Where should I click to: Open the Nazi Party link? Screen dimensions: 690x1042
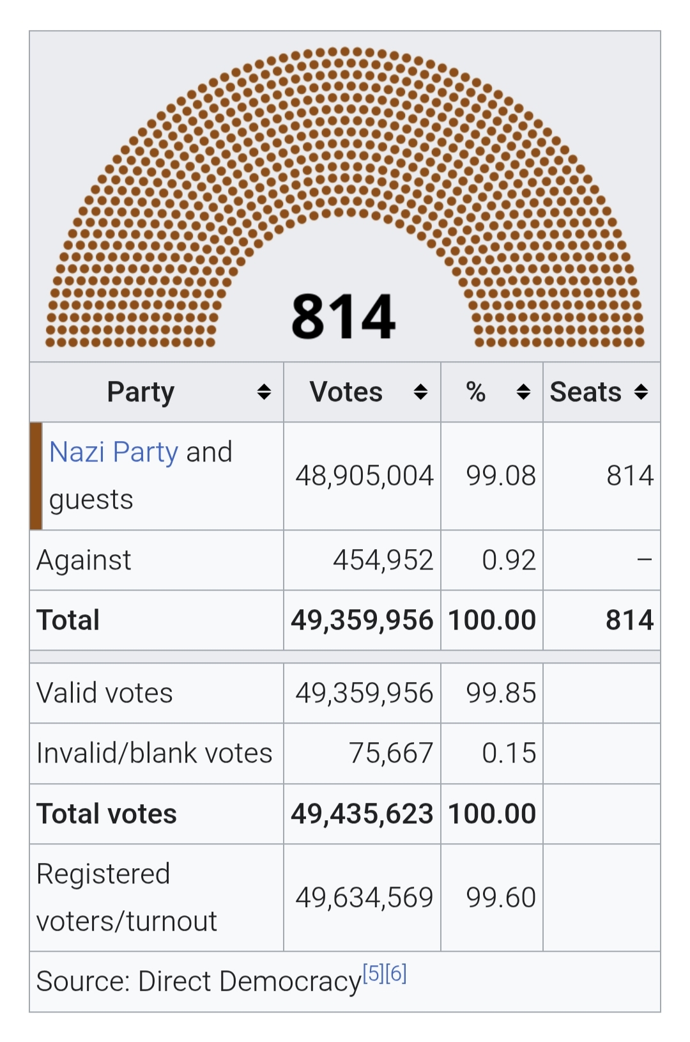coord(114,452)
